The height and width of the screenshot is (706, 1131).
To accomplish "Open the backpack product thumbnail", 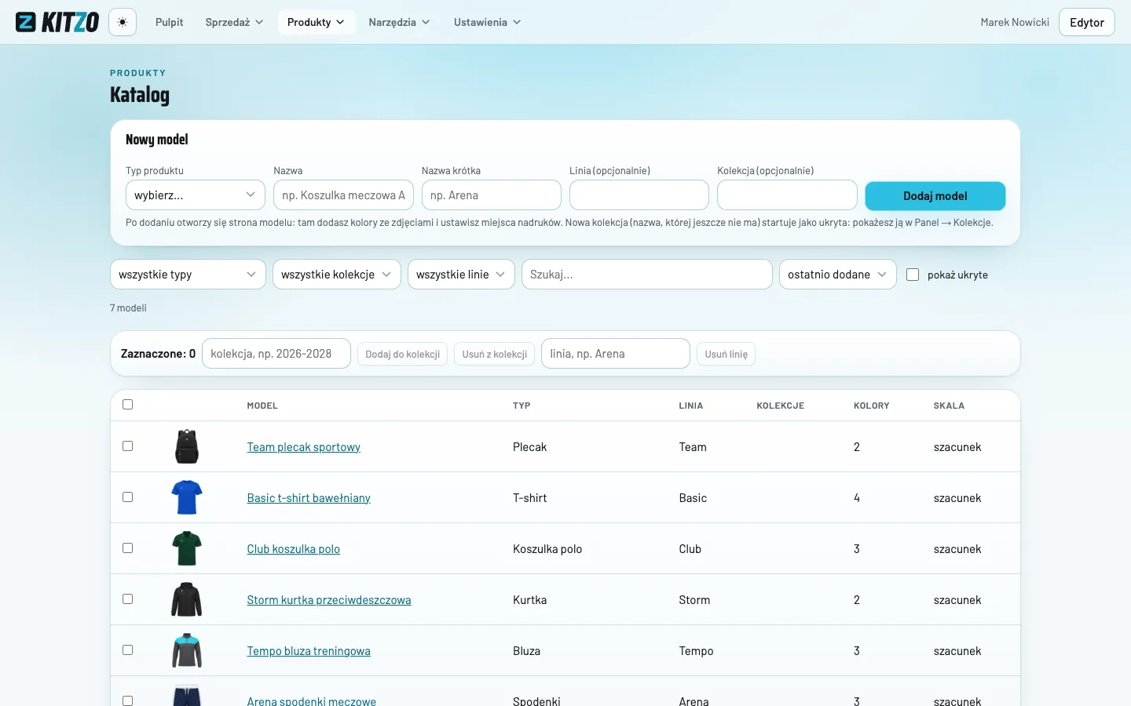I will [x=187, y=446].
